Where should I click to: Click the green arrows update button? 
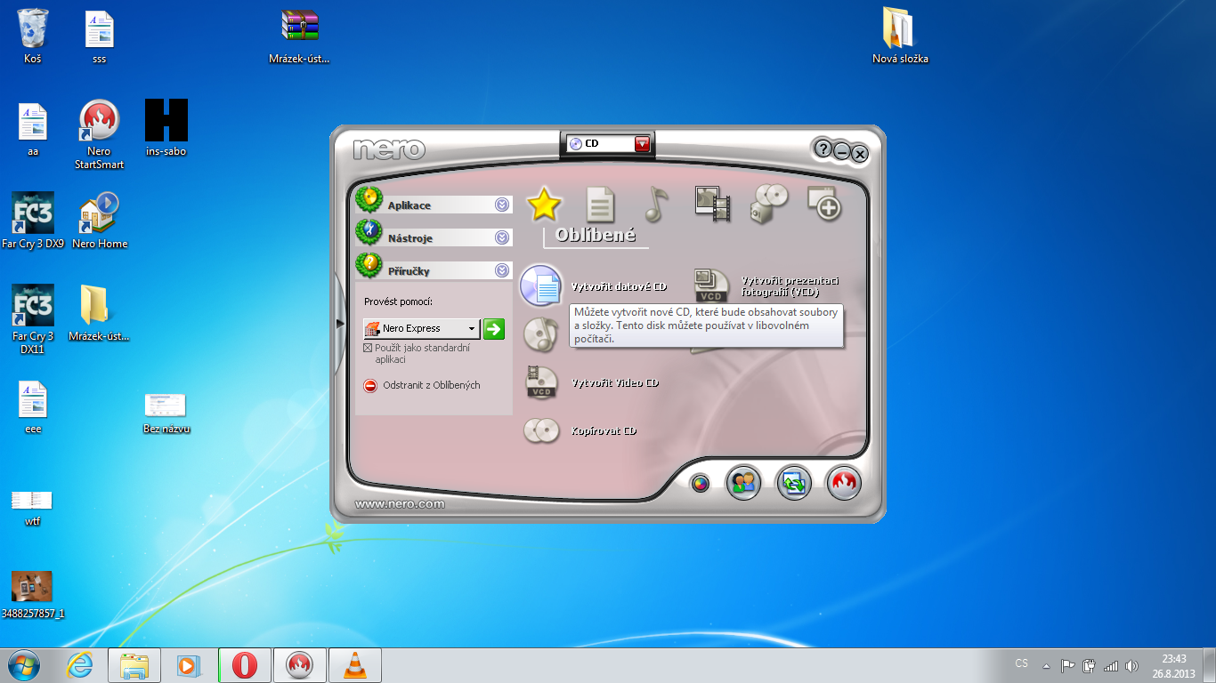pos(793,483)
